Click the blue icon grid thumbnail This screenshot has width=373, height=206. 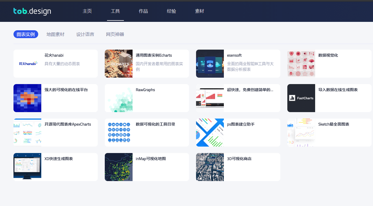(119, 133)
